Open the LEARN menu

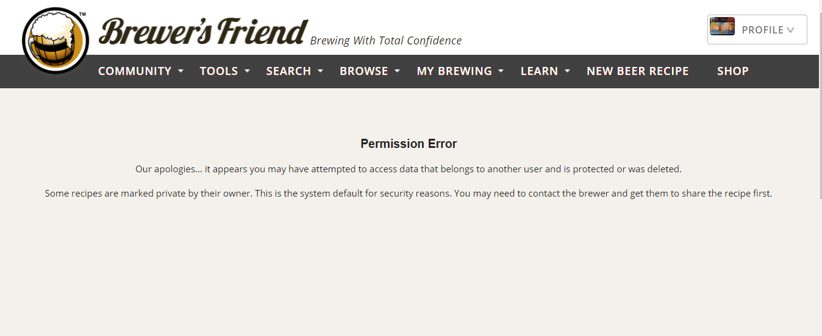(x=539, y=71)
